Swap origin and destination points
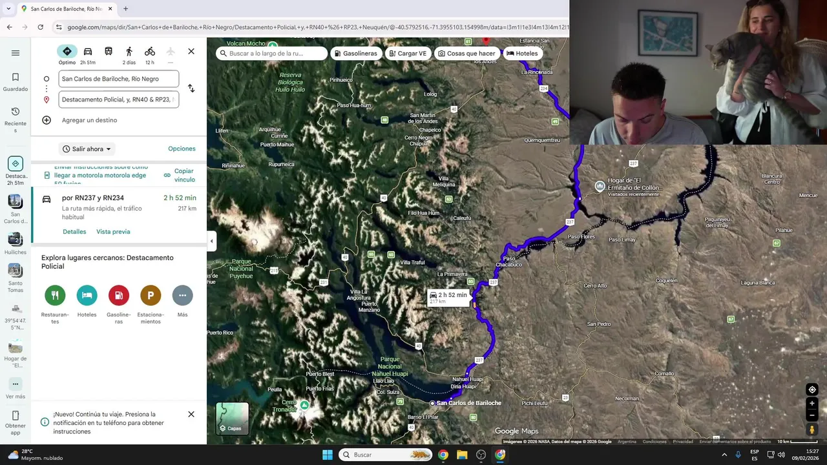Viewport: 827px width, 465px height. tap(191, 88)
